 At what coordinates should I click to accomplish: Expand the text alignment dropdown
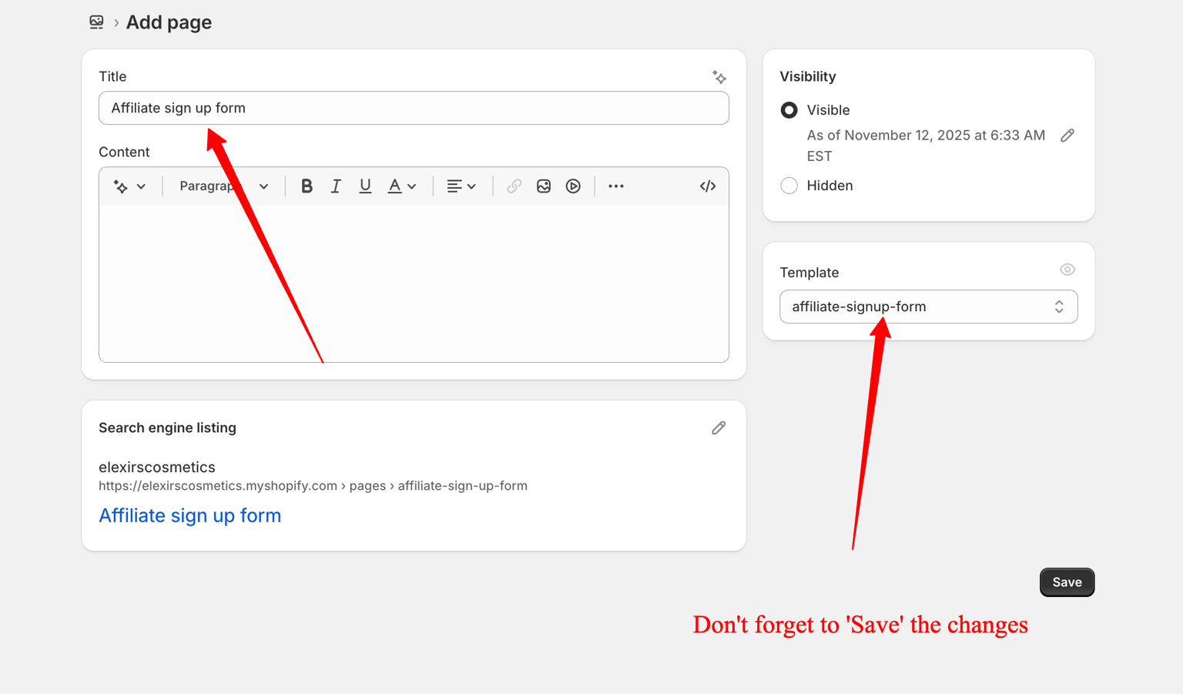[461, 186]
